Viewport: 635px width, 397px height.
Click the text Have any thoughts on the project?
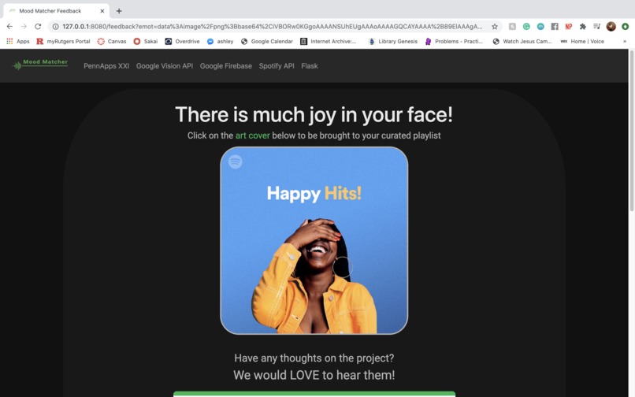tap(314, 358)
